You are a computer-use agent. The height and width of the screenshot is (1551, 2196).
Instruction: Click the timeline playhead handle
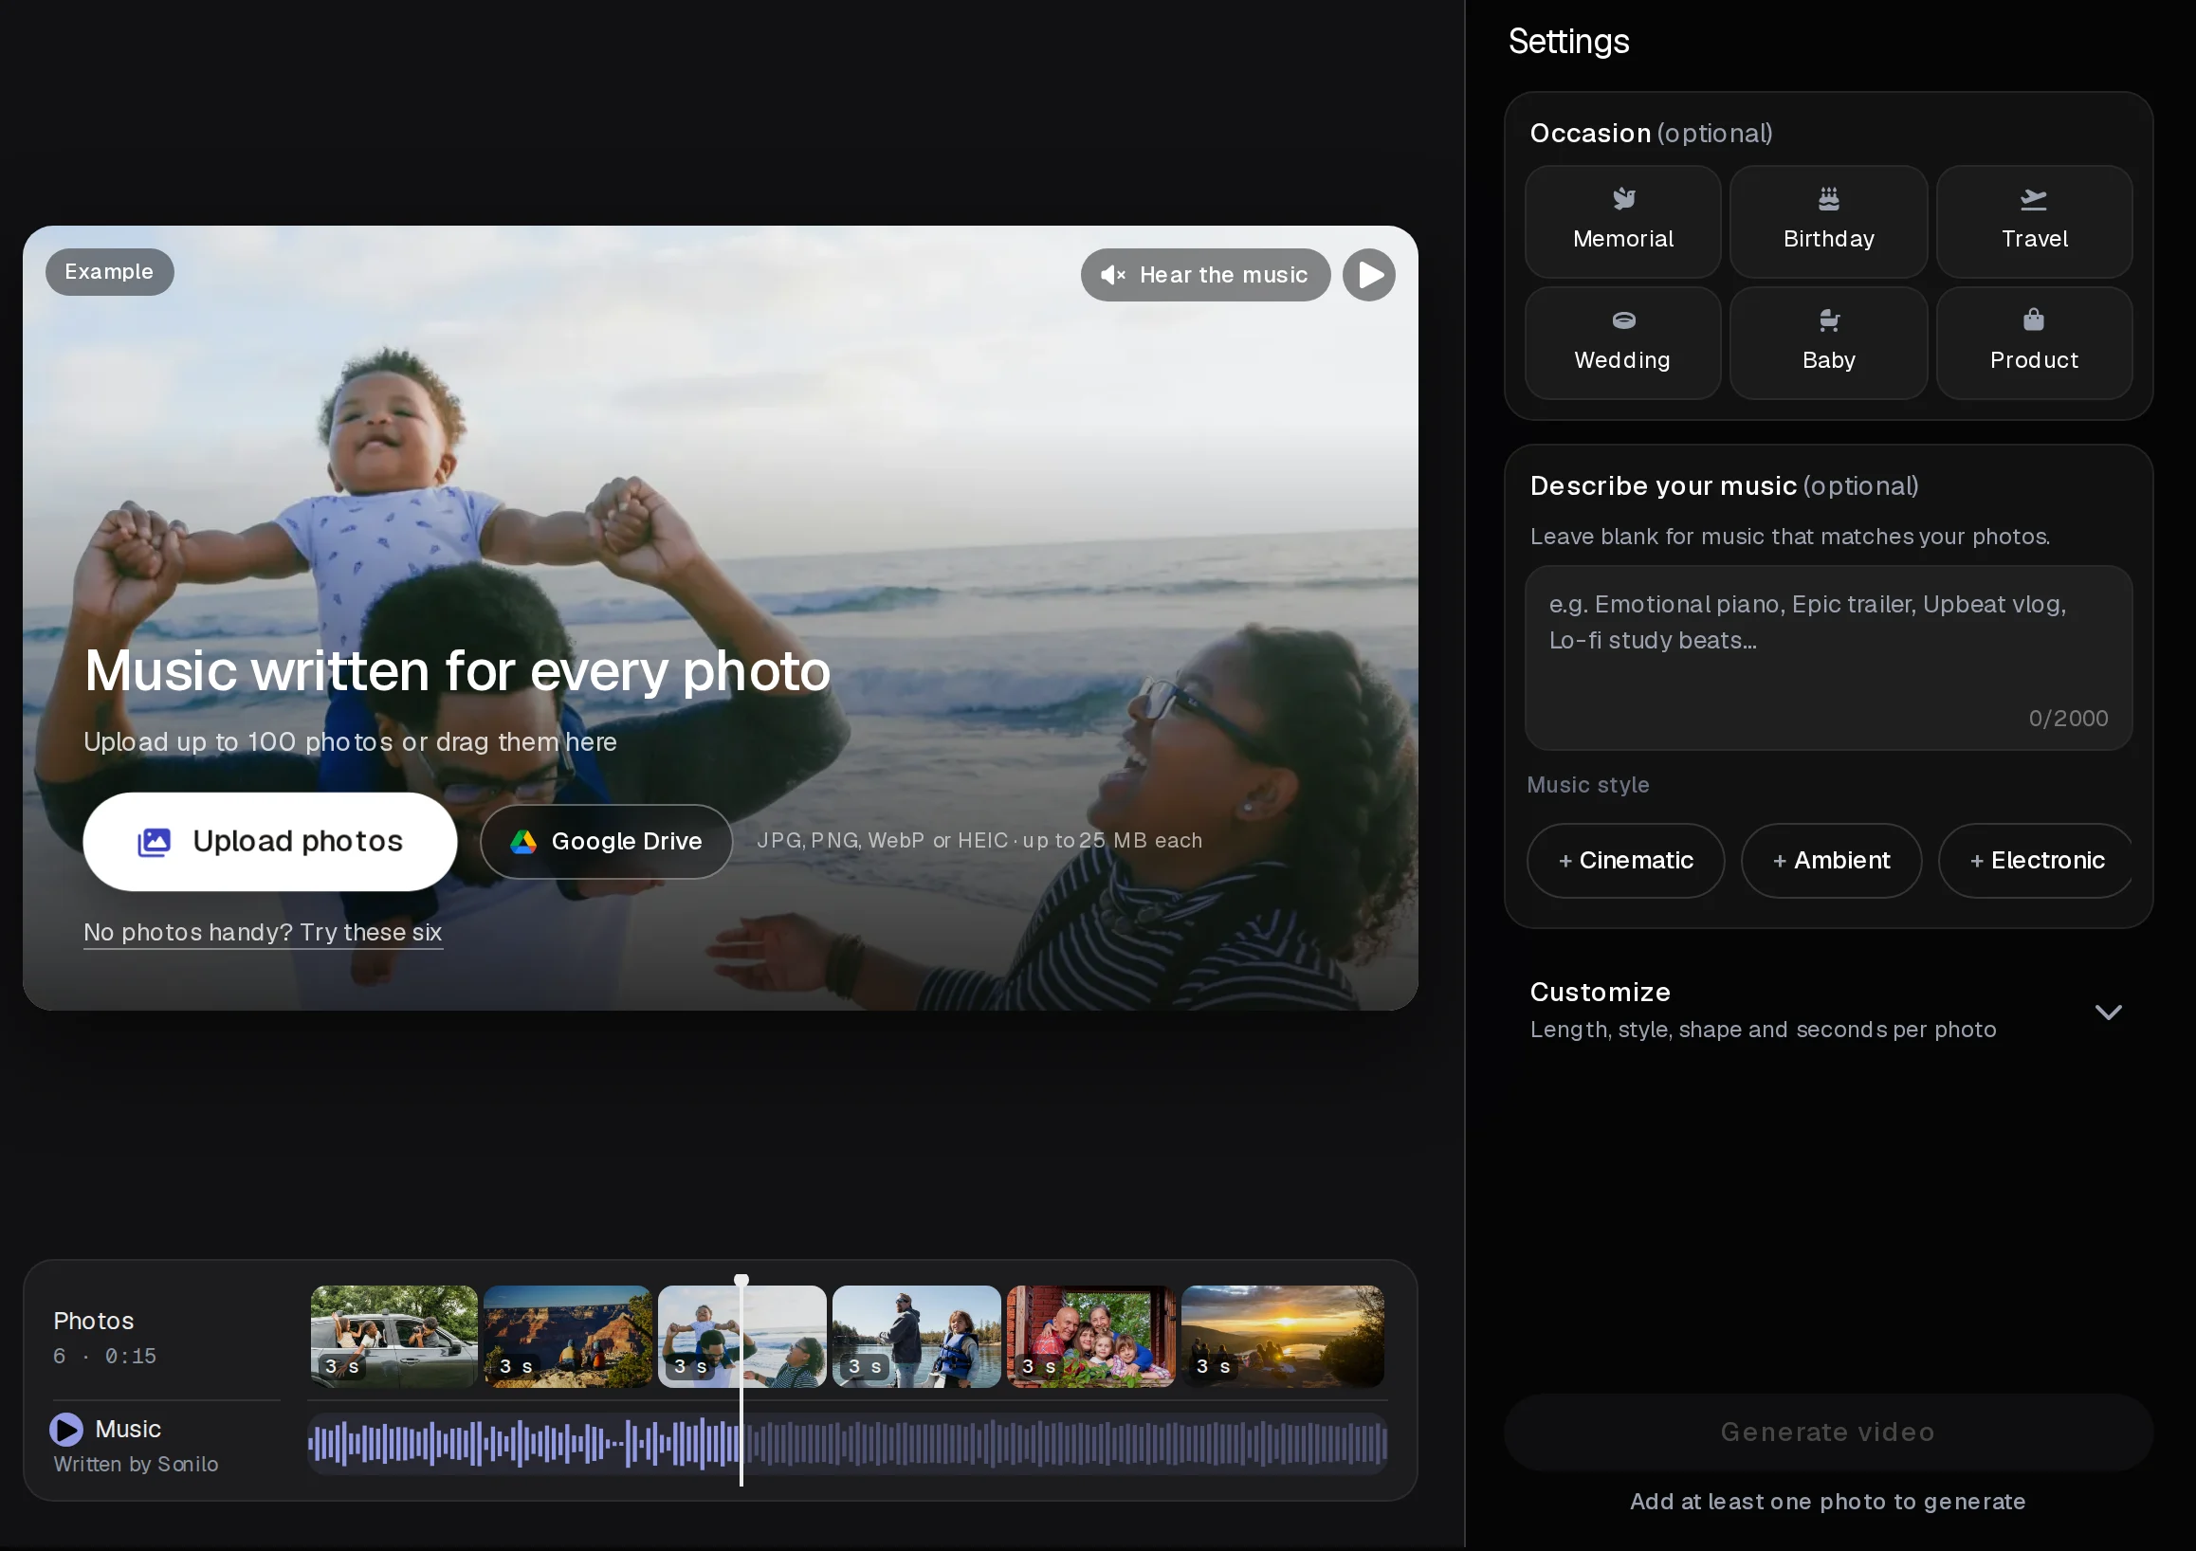(741, 1281)
